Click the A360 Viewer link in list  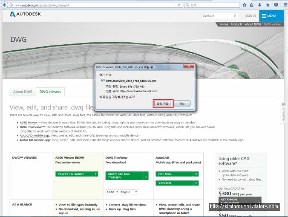click(x=28, y=123)
